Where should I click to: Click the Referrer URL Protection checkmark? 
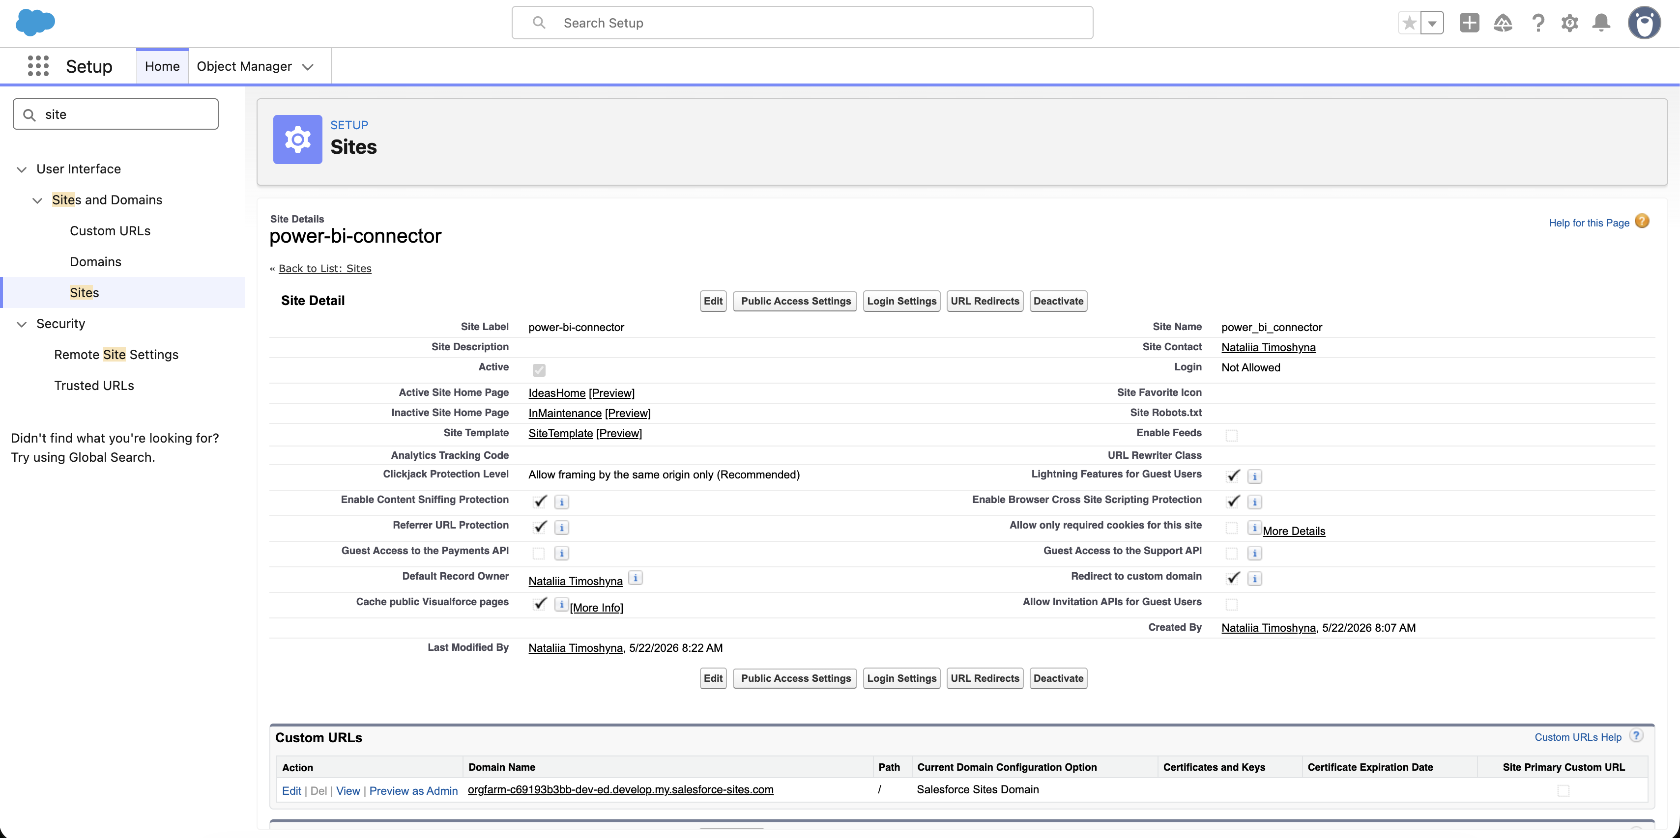coord(540,527)
